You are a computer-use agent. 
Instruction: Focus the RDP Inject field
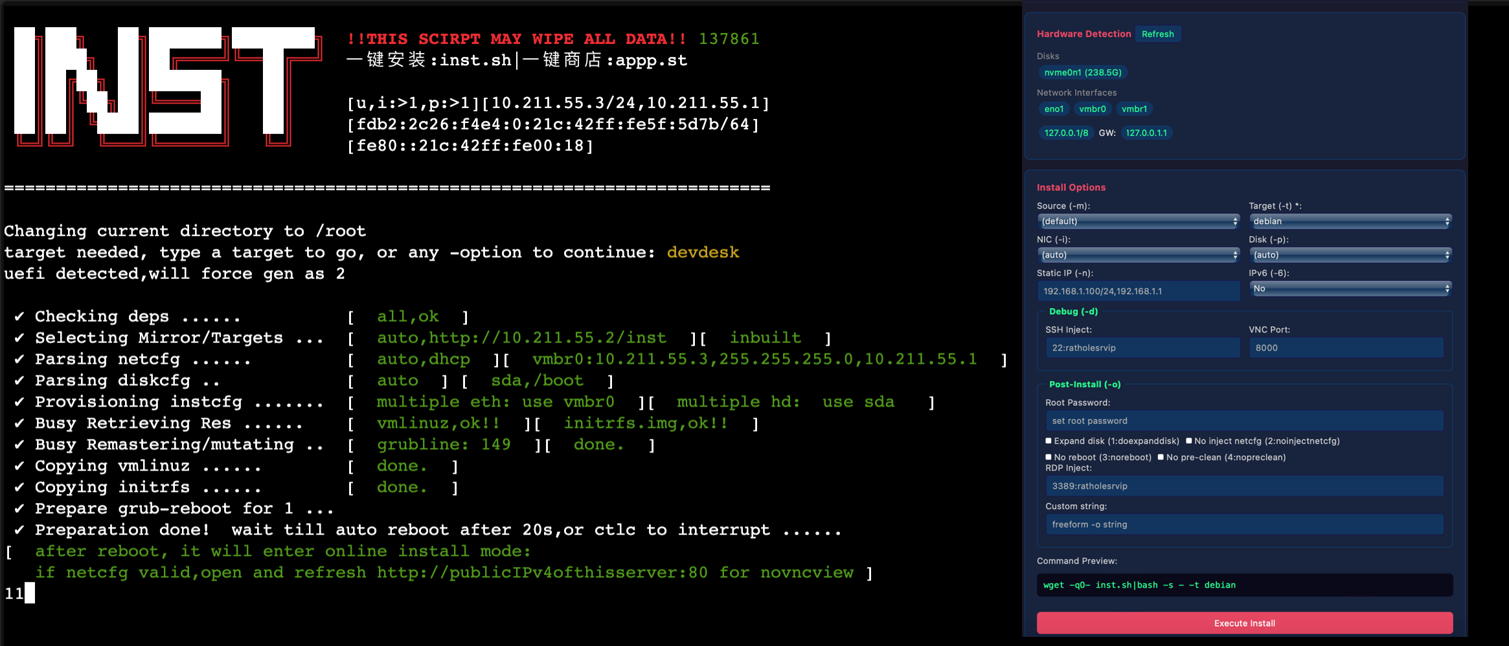(1244, 486)
